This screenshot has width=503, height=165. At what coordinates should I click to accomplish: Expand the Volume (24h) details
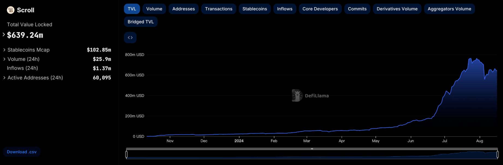[4, 59]
